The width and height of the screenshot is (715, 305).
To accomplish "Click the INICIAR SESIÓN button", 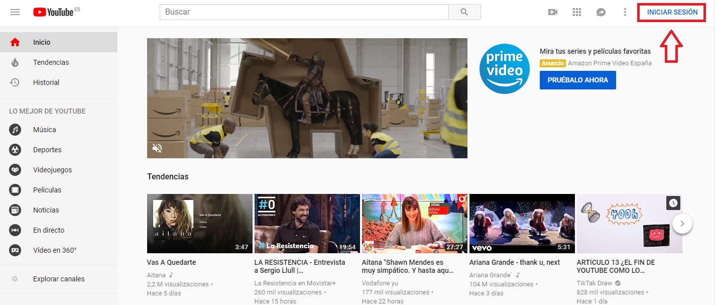I will point(672,12).
